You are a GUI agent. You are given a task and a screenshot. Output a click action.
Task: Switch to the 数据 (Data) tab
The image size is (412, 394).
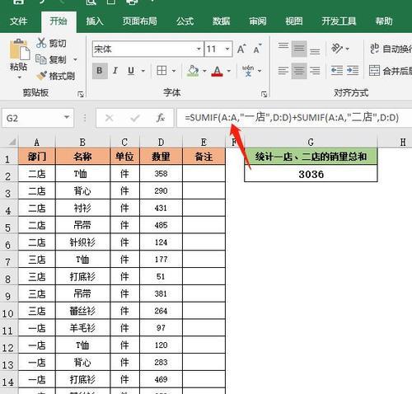point(221,21)
